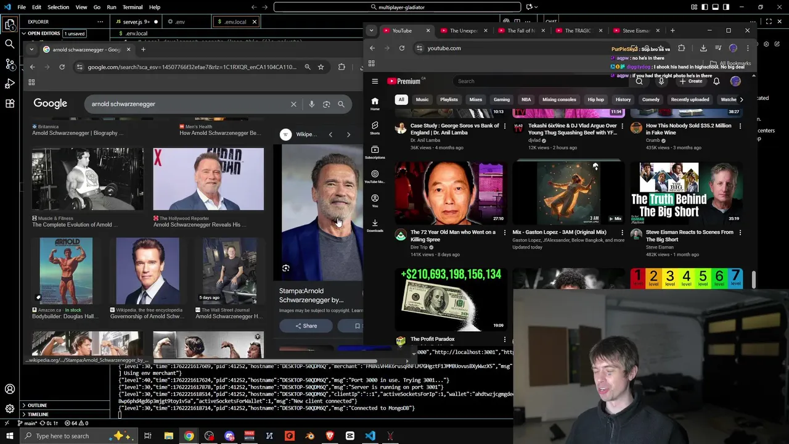
Task: Open options menu for George Soros video
Action: coord(504,126)
